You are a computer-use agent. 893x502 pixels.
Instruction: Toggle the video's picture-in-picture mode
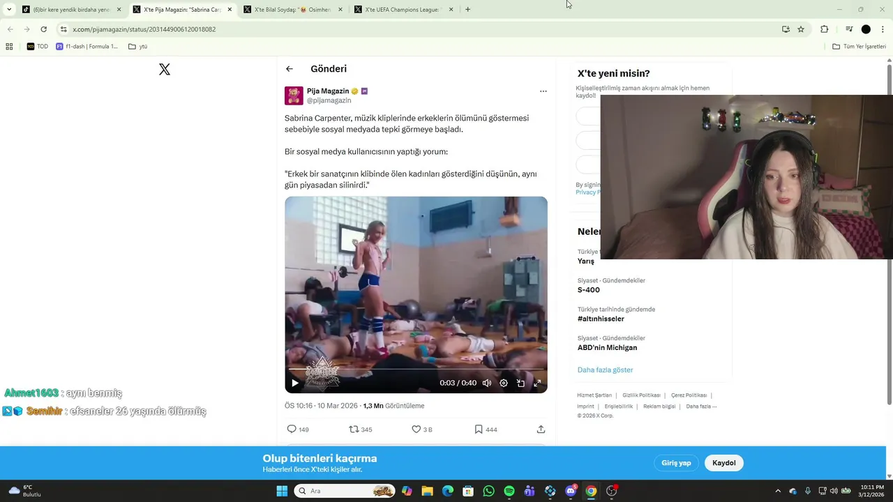[520, 383]
